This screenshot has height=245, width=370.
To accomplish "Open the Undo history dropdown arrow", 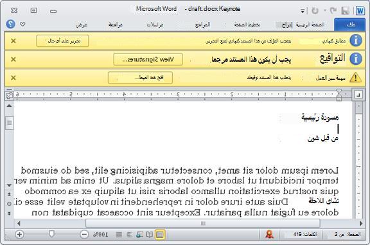I will 325,11.
